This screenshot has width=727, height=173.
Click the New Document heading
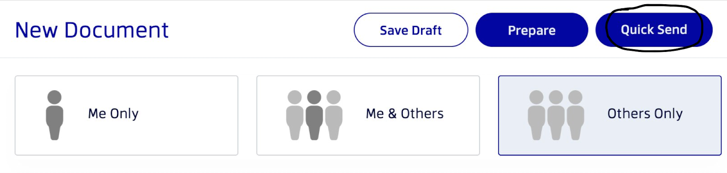coord(92,30)
